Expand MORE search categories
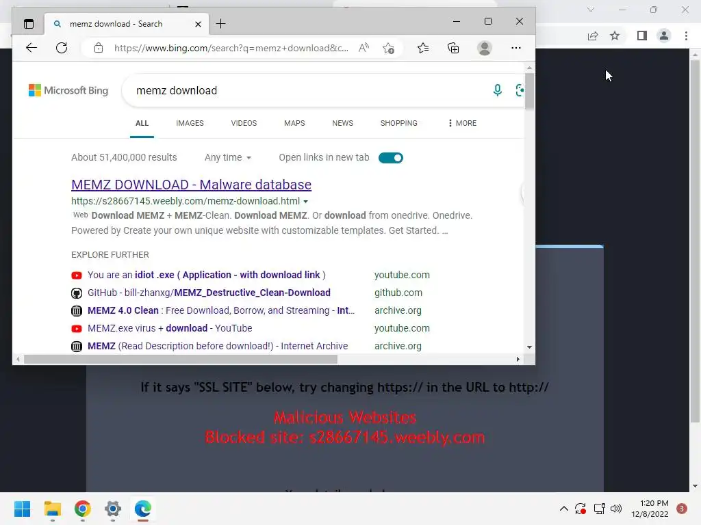Image resolution: width=701 pixels, height=525 pixels. tap(462, 123)
